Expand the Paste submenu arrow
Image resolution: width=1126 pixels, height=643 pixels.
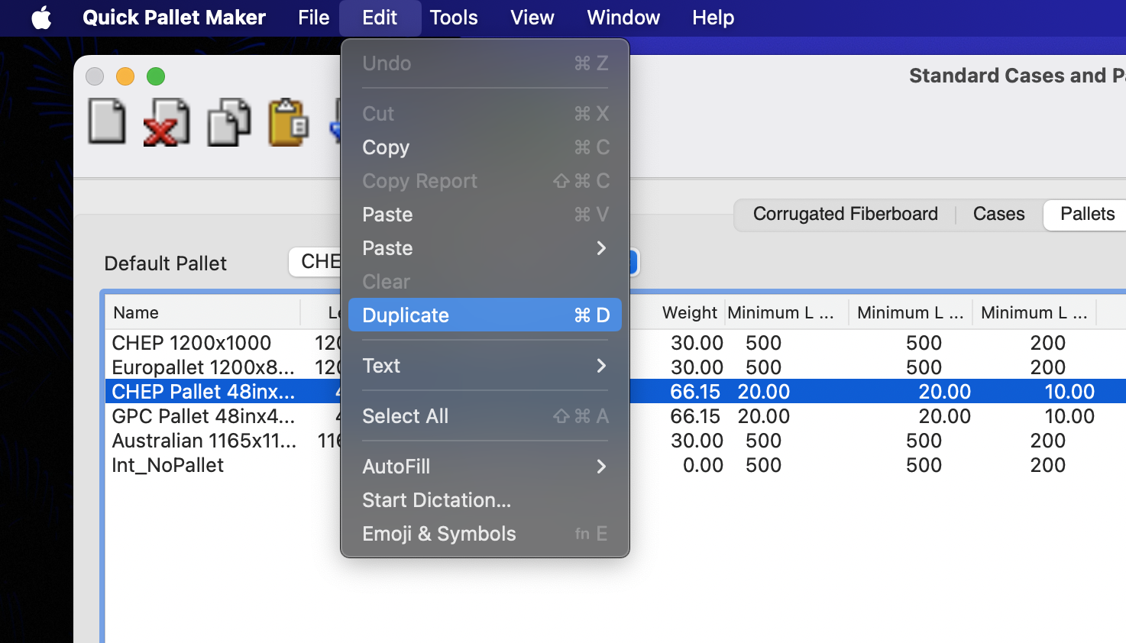pos(601,248)
